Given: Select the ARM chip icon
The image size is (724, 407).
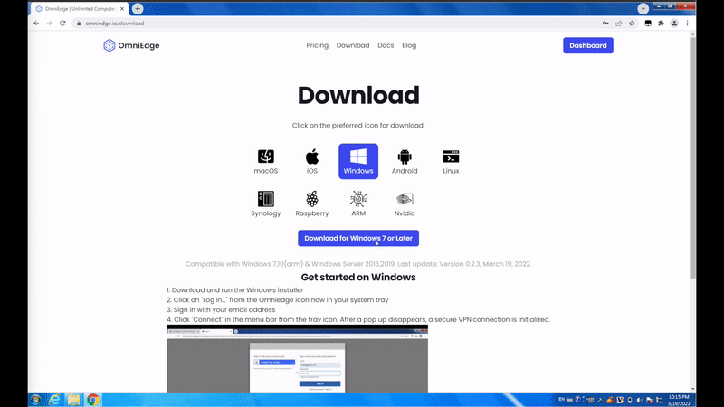Looking at the screenshot, I should click(358, 200).
